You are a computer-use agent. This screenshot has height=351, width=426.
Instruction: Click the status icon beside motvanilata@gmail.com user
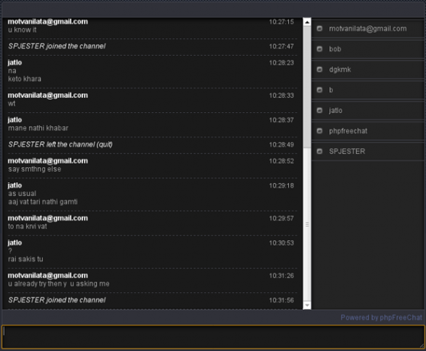319,28
